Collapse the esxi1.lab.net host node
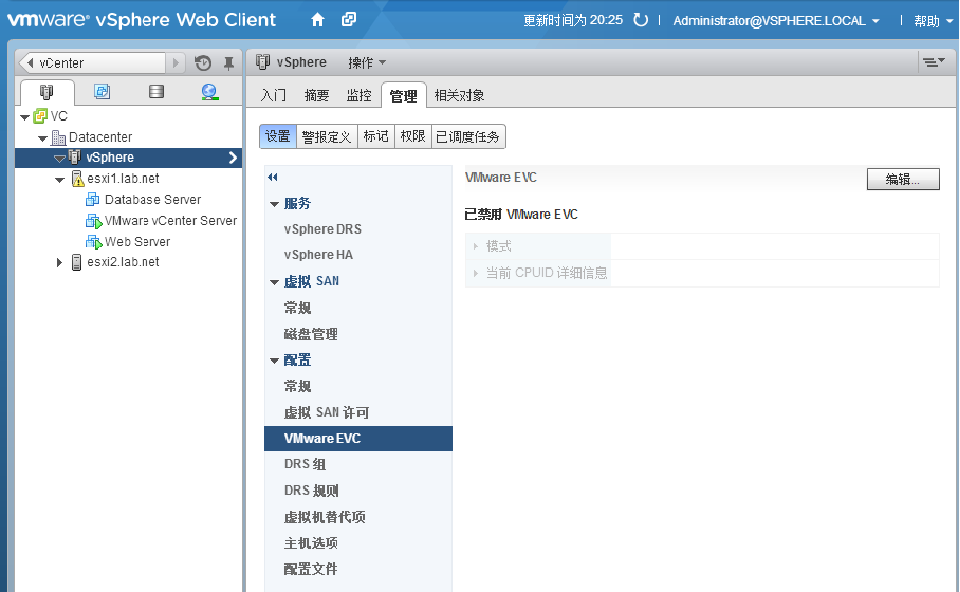Image resolution: width=960 pixels, height=592 pixels. click(x=60, y=180)
